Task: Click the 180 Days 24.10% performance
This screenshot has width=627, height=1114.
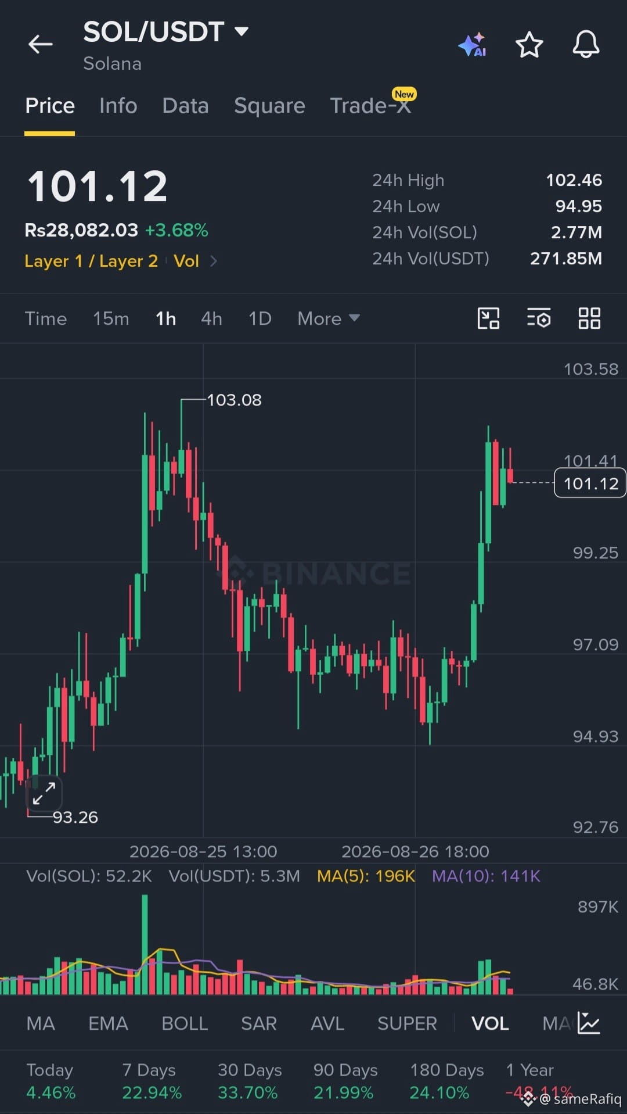Action: 446,1081
